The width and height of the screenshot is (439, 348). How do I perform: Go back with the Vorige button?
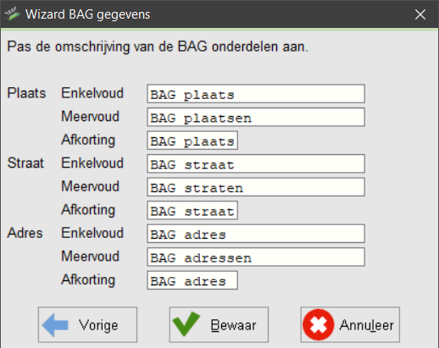(87, 325)
